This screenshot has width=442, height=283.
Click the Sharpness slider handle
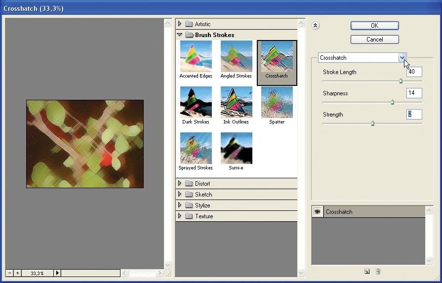[x=392, y=102]
